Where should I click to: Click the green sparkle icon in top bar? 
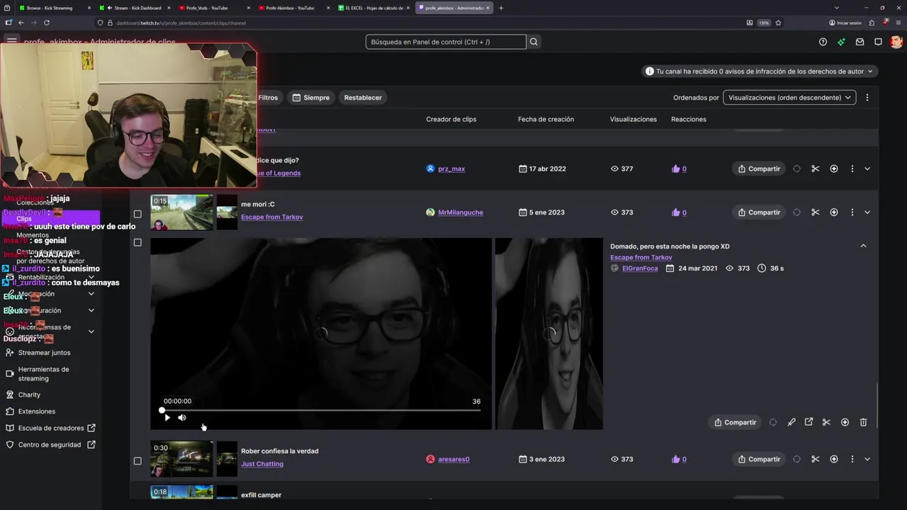tap(841, 42)
